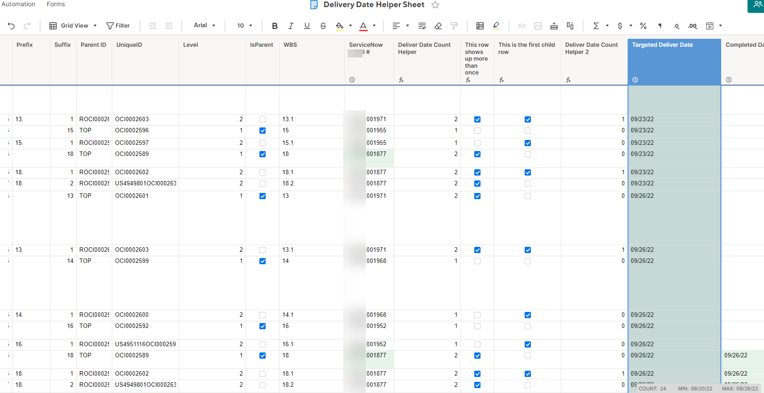Screen dimensions: 764x393
Task: Toggle IsParent checkbox in WBS 14 row
Action: tap(263, 262)
